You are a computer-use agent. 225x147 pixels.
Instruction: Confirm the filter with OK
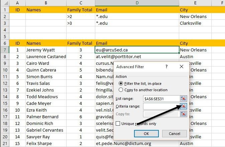pyautogui.click(x=146, y=134)
